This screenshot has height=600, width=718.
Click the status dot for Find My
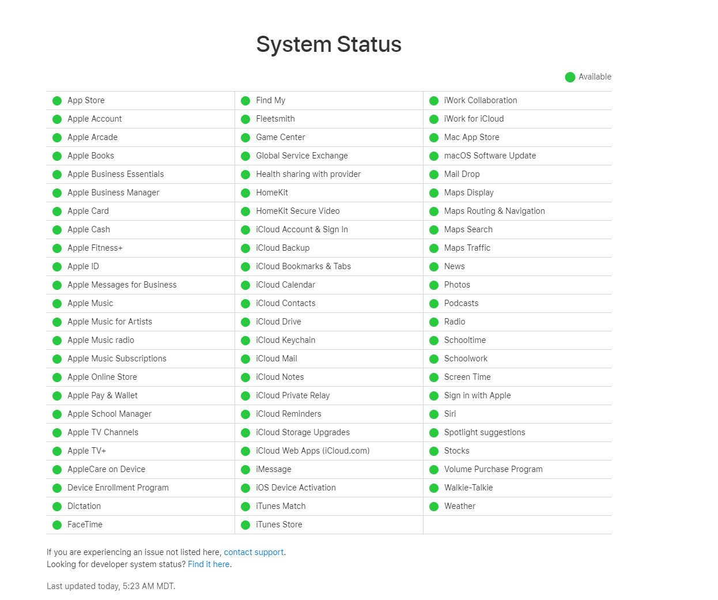pos(245,101)
